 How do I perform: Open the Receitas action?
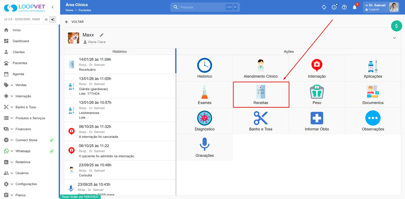tap(261, 95)
